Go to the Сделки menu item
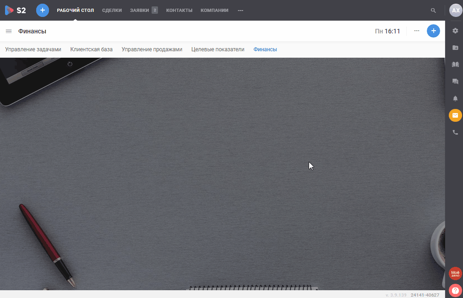The height and width of the screenshot is (298, 463). click(x=112, y=10)
